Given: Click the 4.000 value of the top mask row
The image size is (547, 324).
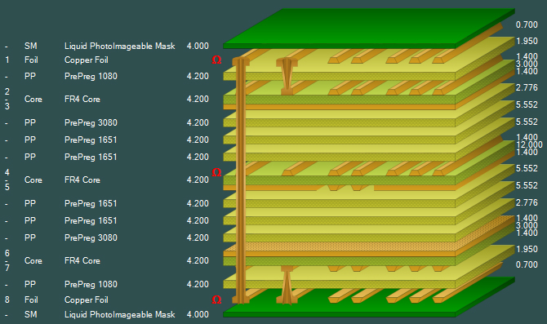Looking at the screenshot, I should point(198,46).
